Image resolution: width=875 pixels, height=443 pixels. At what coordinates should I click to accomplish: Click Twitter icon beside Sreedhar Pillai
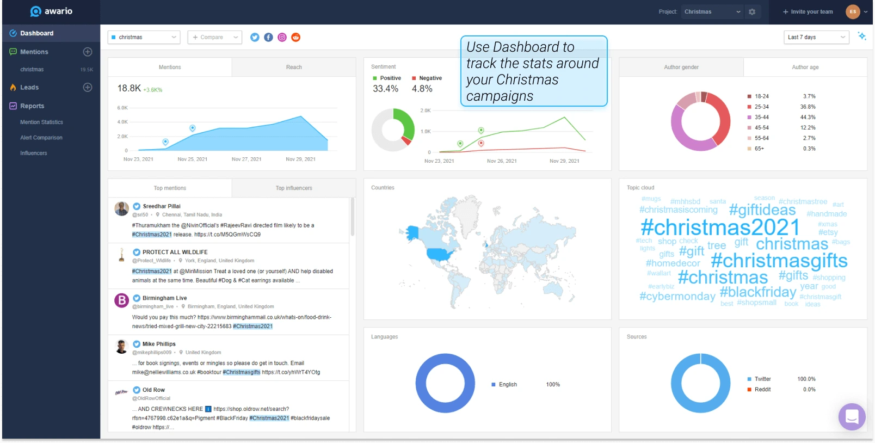click(137, 206)
